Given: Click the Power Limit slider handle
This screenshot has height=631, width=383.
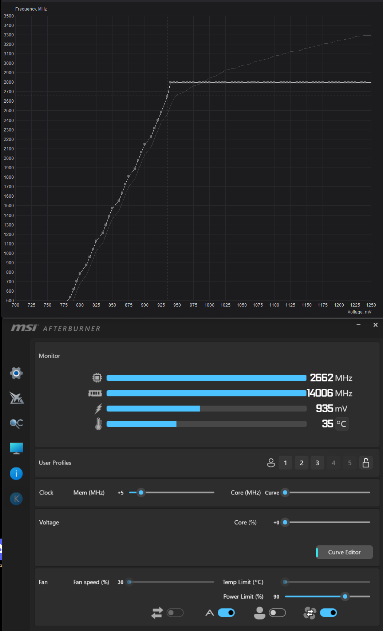Looking at the screenshot, I should pyautogui.click(x=345, y=596).
